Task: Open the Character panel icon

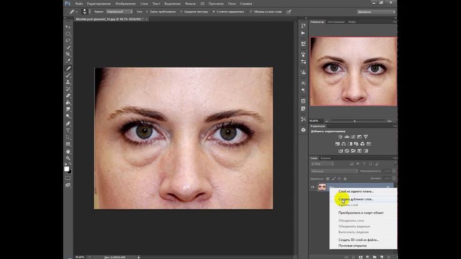Action: (x=303, y=83)
